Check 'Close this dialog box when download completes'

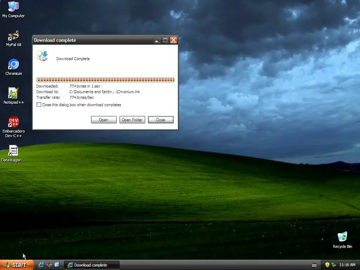tap(39, 105)
